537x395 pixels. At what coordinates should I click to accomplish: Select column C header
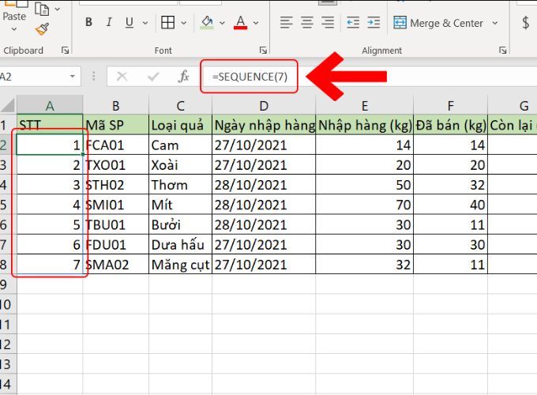coord(181,106)
